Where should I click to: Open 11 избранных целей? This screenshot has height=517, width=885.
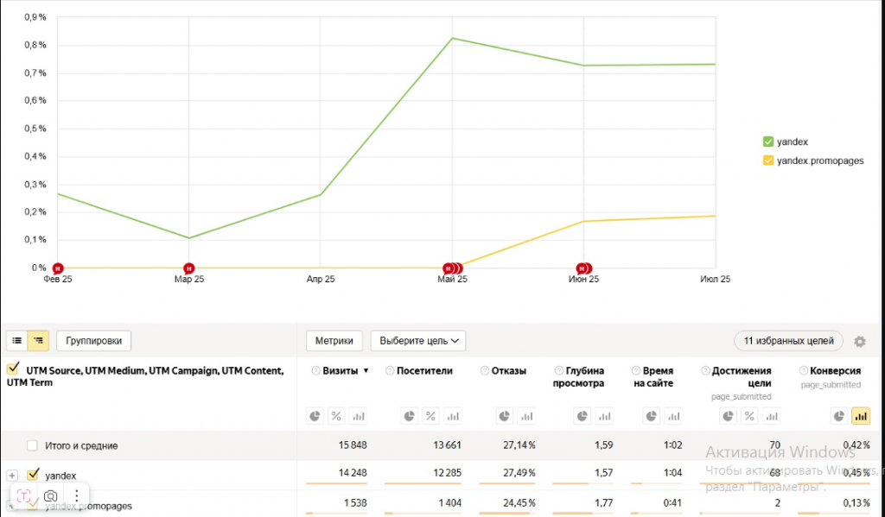click(x=788, y=341)
